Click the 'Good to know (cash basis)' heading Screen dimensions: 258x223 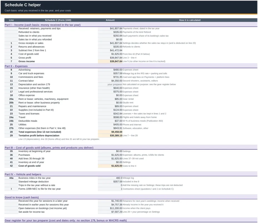point(22,197)
